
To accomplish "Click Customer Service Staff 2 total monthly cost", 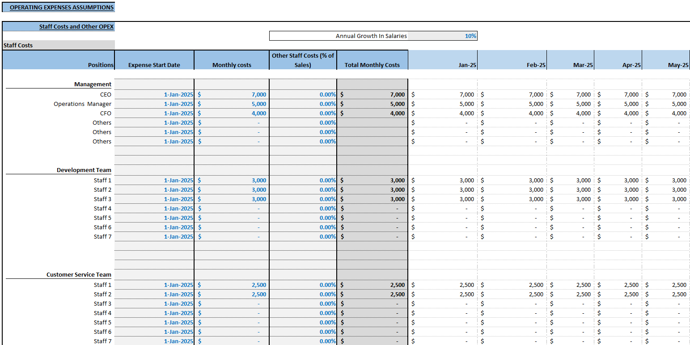I will coord(372,294).
